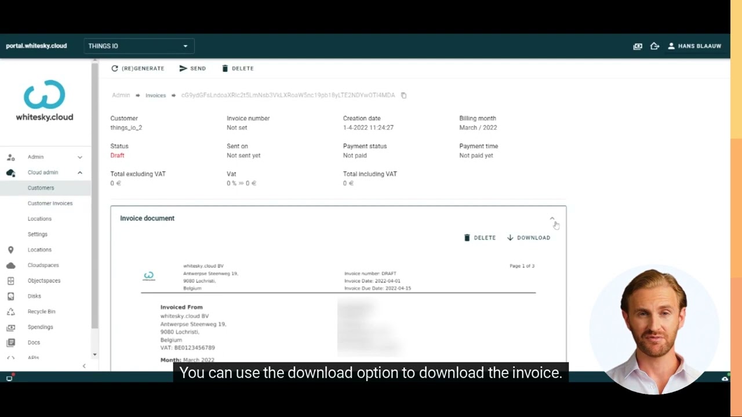Open the Hans Blaauw user menu

694,46
